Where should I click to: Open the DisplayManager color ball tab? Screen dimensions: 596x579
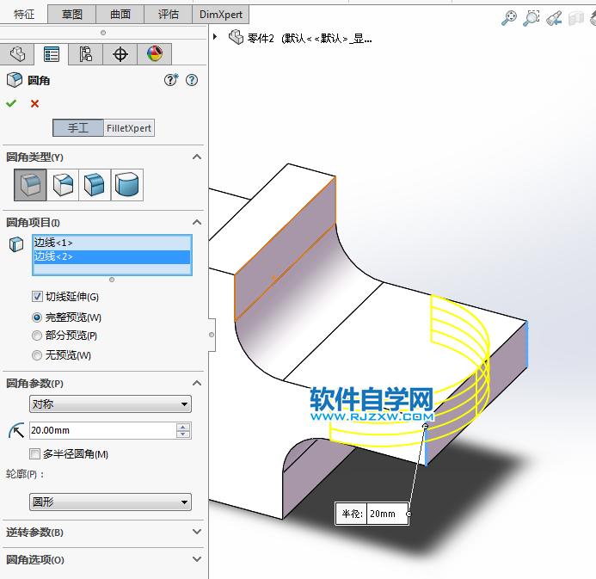[155, 54]
